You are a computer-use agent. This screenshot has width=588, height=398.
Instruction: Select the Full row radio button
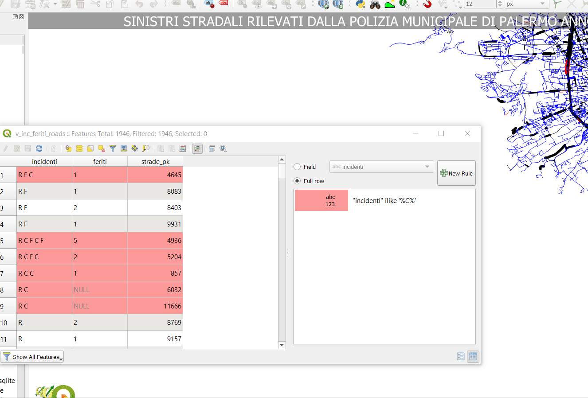(298, 181)
